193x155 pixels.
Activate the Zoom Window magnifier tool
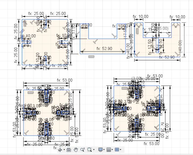[90, 150]
